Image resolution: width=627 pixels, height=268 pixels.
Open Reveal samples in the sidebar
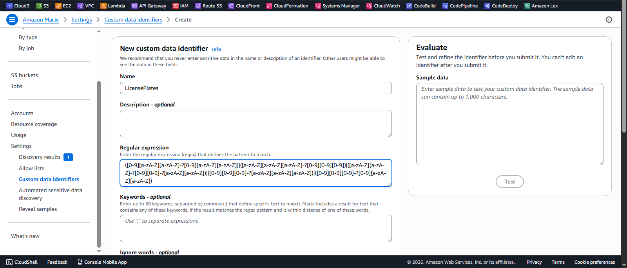pos(38,209)
